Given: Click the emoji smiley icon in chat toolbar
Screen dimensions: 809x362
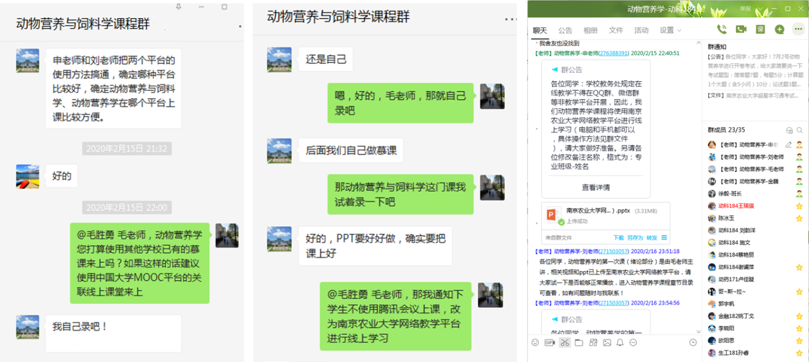Looking at the screenshot, I should coord(535,343).
